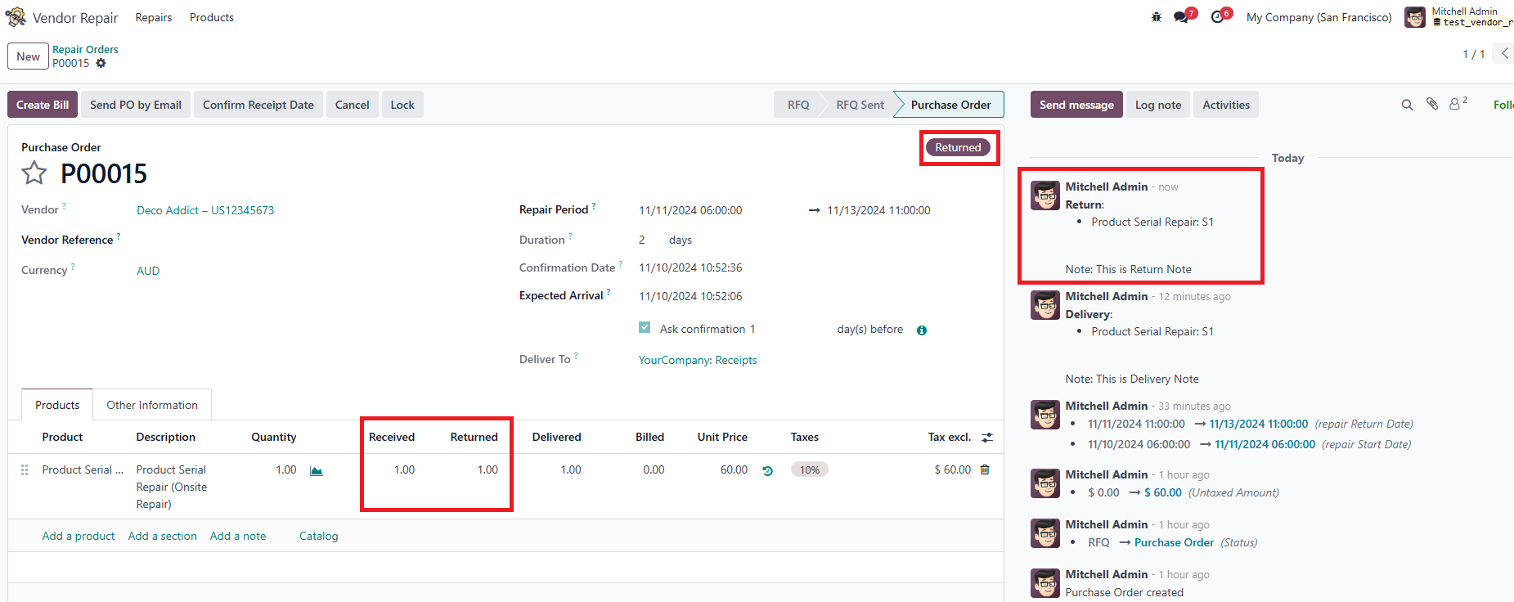1514x602 pixels.
Task: Open the activities clock icon
Action: [1218, 17]
